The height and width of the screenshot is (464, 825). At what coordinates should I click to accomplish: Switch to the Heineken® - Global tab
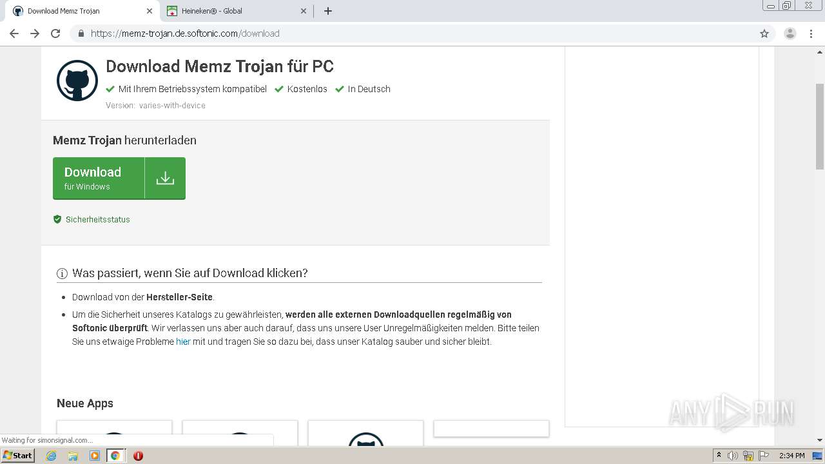pyautogui.click(x=236, y=11)
